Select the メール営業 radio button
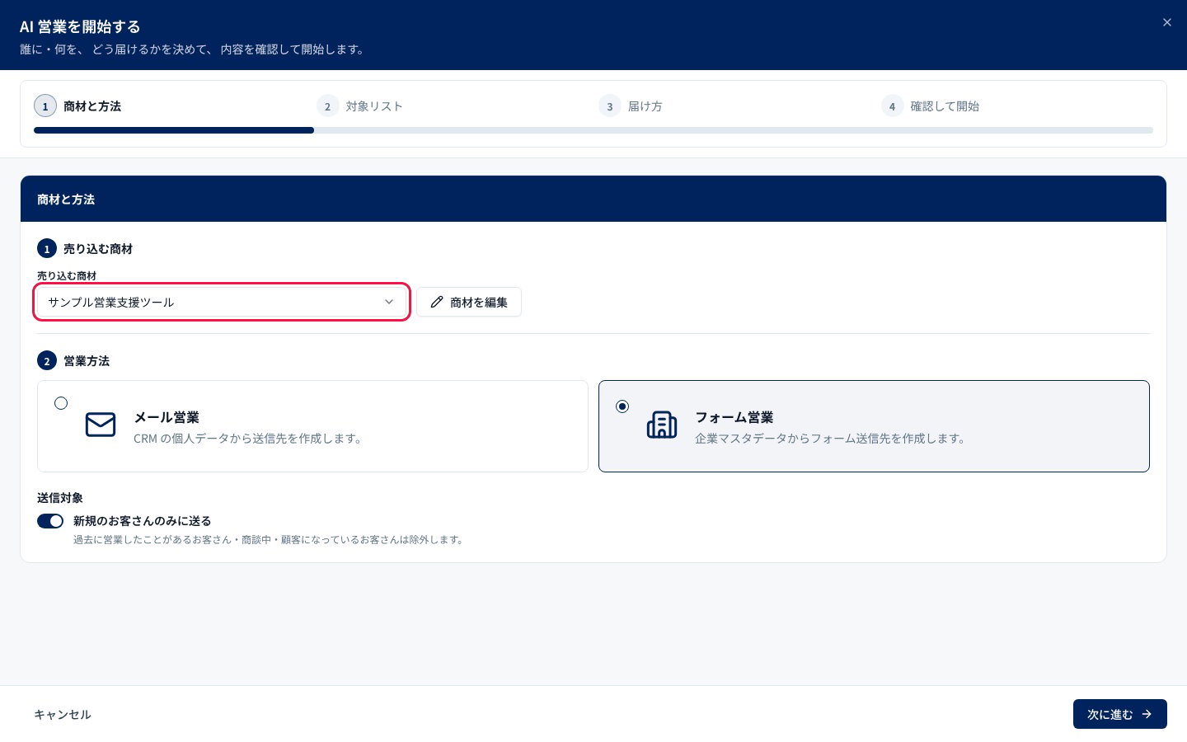Screen dimensions: 1187x742 pos(61,403)
